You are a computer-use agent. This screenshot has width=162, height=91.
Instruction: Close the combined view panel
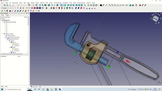tap(29, 13)
